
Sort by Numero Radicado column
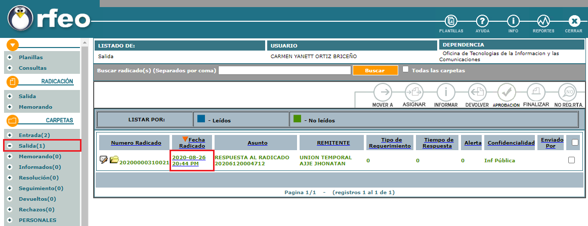[136, 143]
